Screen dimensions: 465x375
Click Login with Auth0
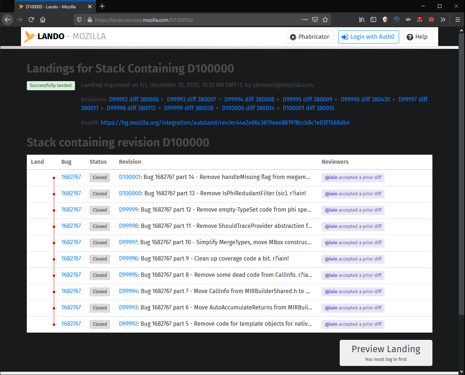point(368,37)
